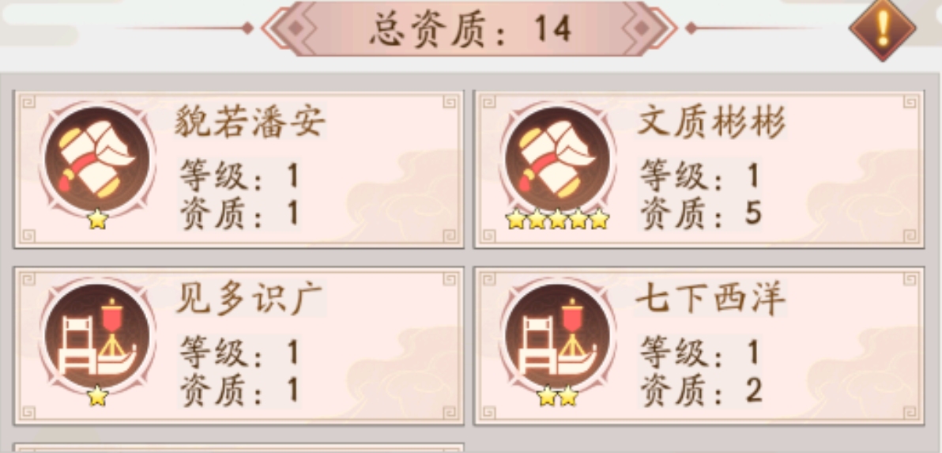Open the 貌若潘安 talent title
Screen dimensions: 942x453
coord(250,123)
